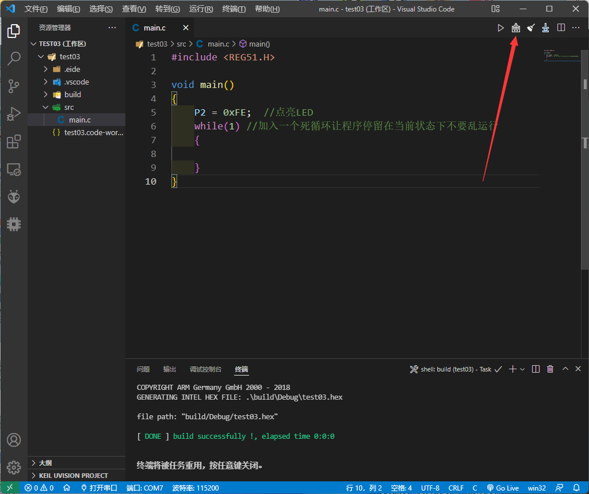Kill terminal with trash icon

coord(550,369)
